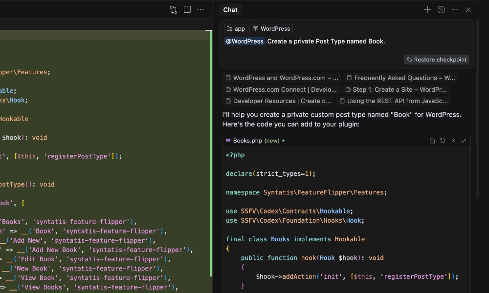Copy the Books.php code block
This screenshot has height=293, width=489.
pos(432,141)
